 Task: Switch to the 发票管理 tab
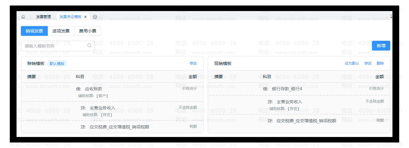(44, 17)
